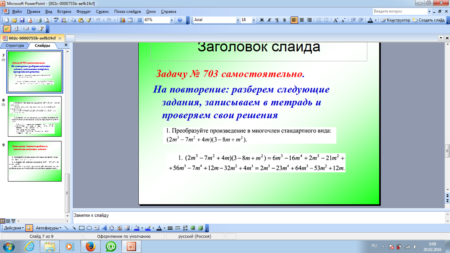This screenshot has height=253, width=450.
Task: Toggle align left
Action: pyautogui.click(x=294, y=20)
